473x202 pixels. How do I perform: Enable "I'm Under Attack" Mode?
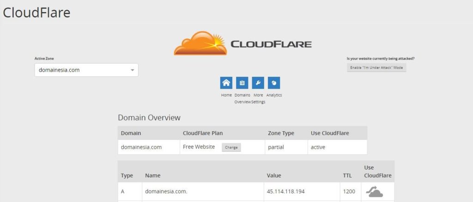click(376, 68)
